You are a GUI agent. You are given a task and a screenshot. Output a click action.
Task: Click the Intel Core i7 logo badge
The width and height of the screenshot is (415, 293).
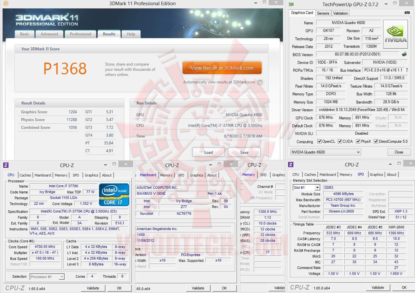114,195
